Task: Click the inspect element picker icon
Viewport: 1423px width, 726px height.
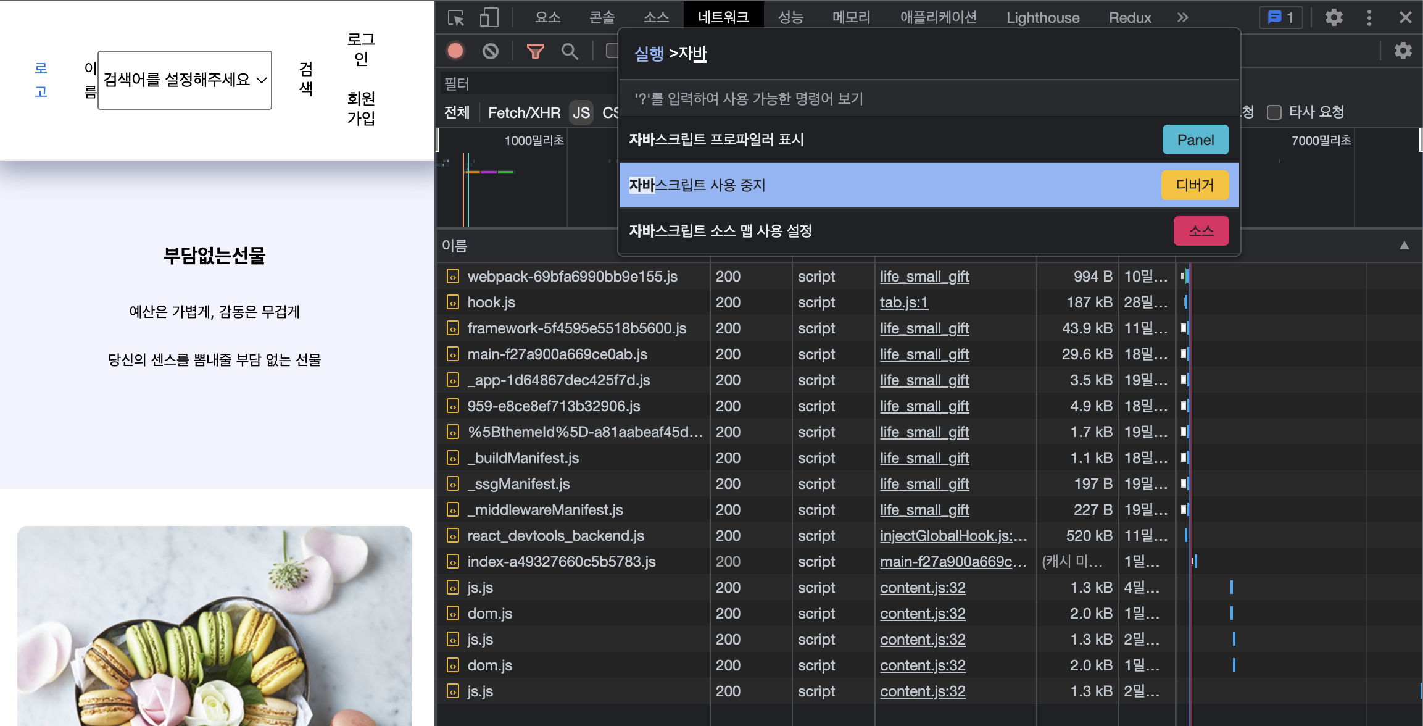Action: [456, 18]
